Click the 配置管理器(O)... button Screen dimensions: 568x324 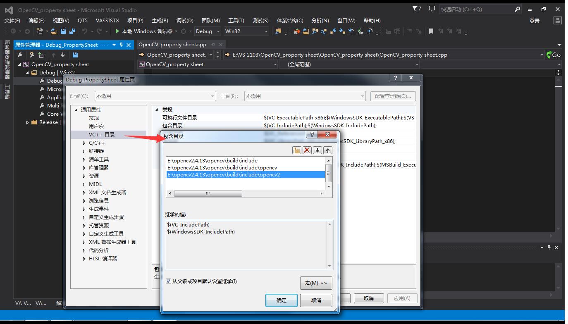(393, 96)
